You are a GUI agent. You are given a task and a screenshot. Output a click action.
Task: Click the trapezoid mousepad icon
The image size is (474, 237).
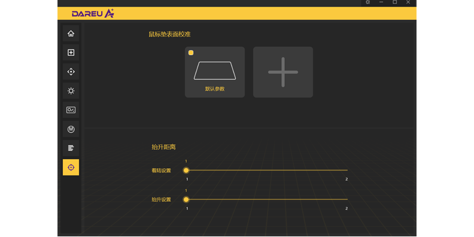(215, 71)
